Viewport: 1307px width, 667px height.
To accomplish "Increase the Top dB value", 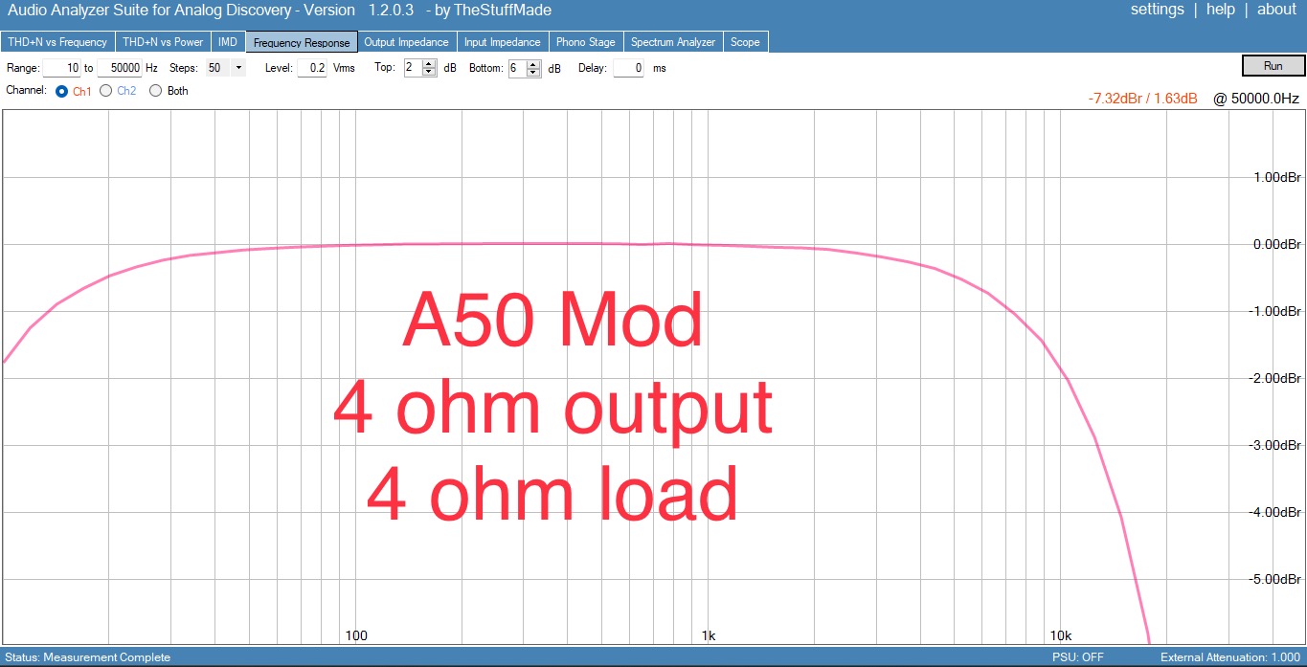I will 429,64.
